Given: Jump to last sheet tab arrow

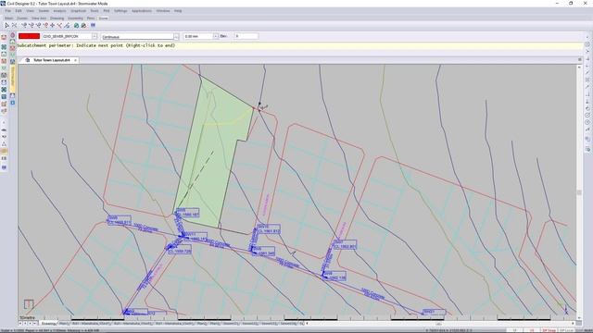Looking at the screenshot, I should pos(35,324).
